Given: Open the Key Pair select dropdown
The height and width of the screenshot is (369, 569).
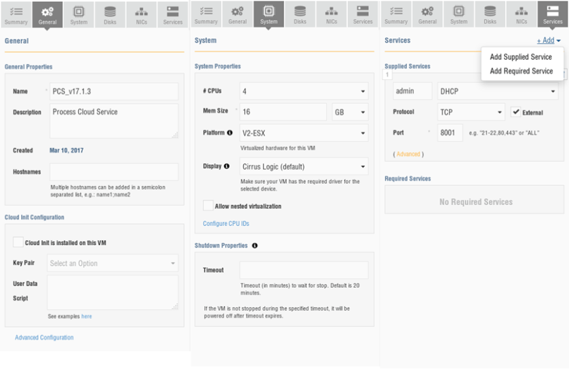Looking at the screenshot, I should pyautogui.click(x=113, y=263).
